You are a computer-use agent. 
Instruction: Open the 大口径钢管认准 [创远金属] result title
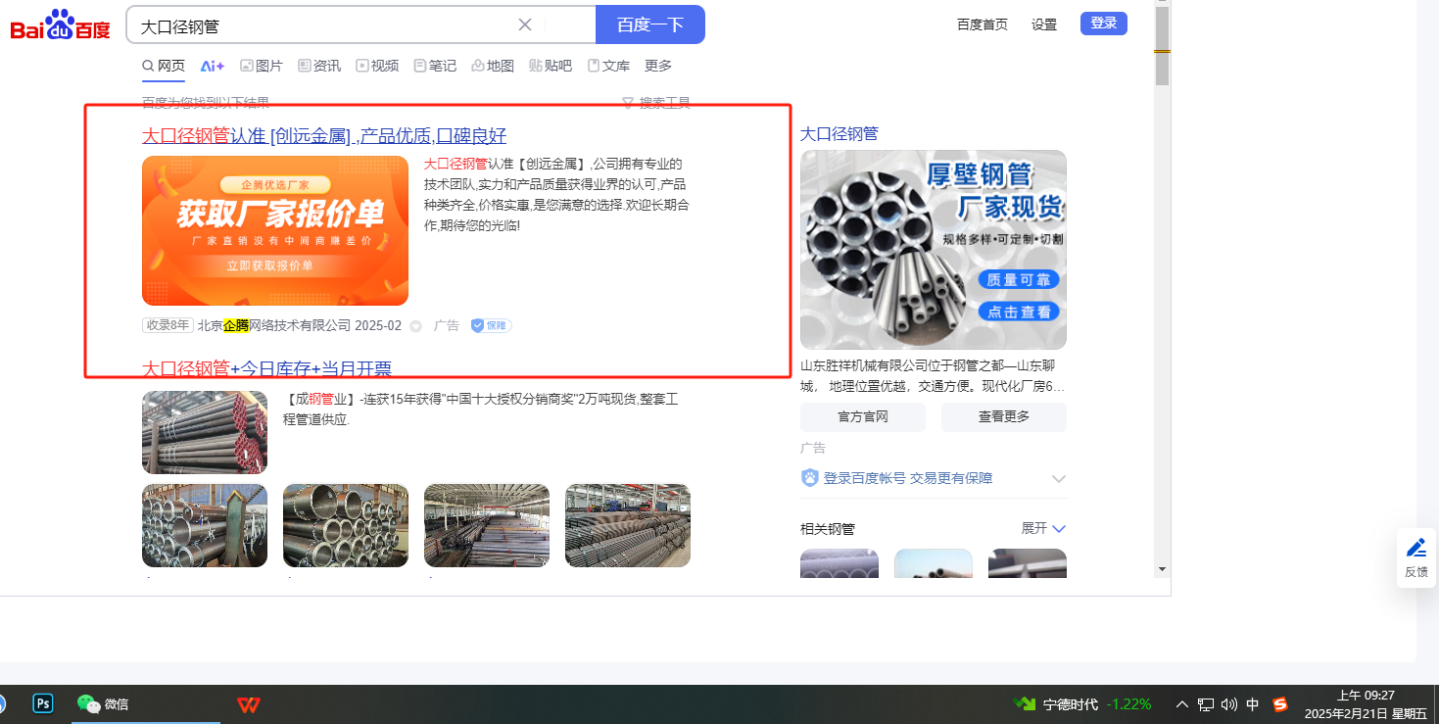point(324,136)
